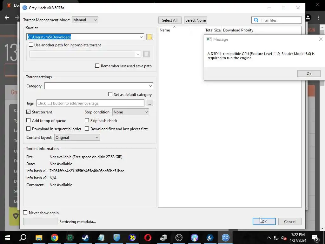Launch Google Chrome from taskbar
This screenshot has height=244, width=325.
[x=55, y=238]
